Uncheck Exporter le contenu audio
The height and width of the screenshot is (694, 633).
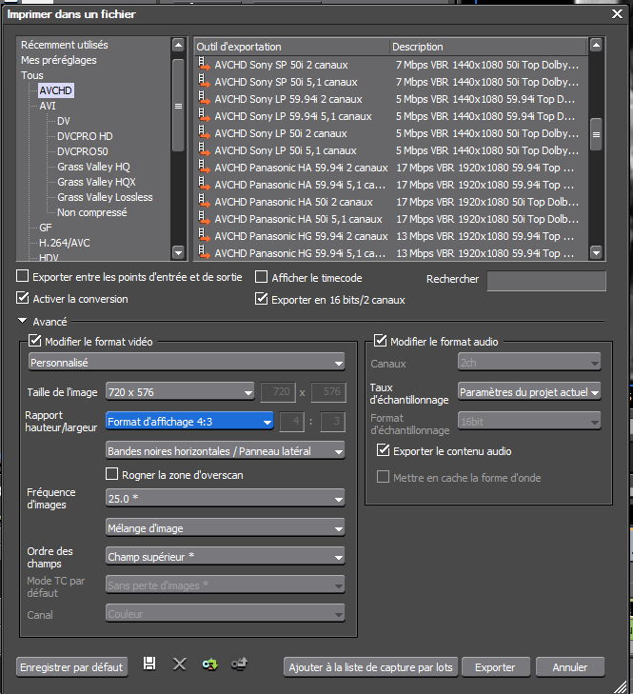[x=383, y=450]
